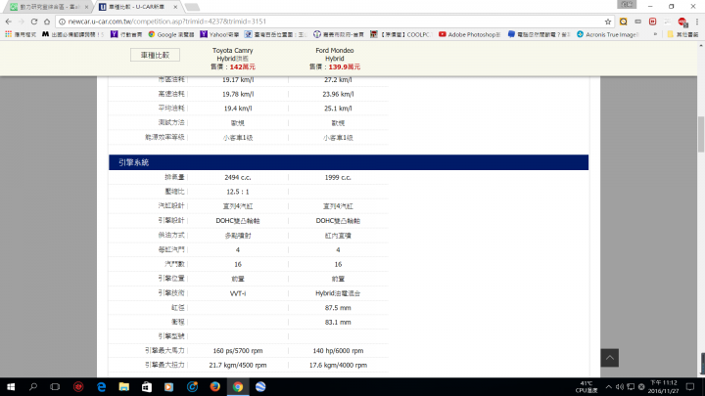The height and width of the screenshot is (396, 705).
Task: Open the yellow magnifier extension
Action: pyautogui.click(x=623, y=22)
